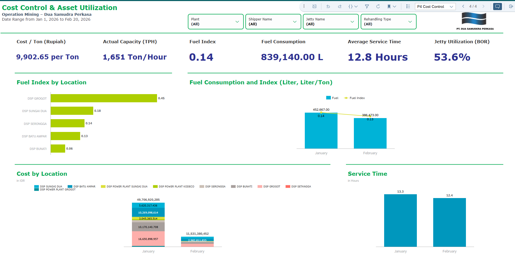The image size is (515, 256).
Task: Click the DSP SERONGGA fuel index bar
Action: coord(68,123)
